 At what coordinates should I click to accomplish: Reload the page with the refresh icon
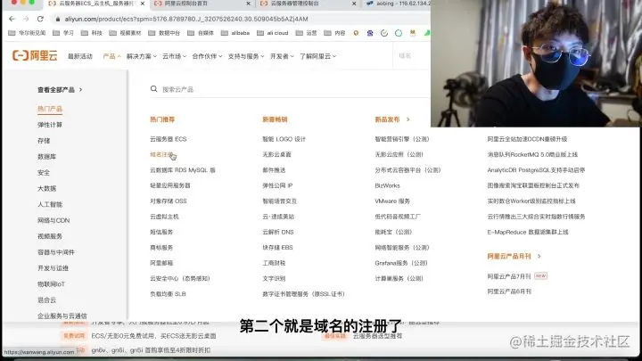tap(40, 19)
